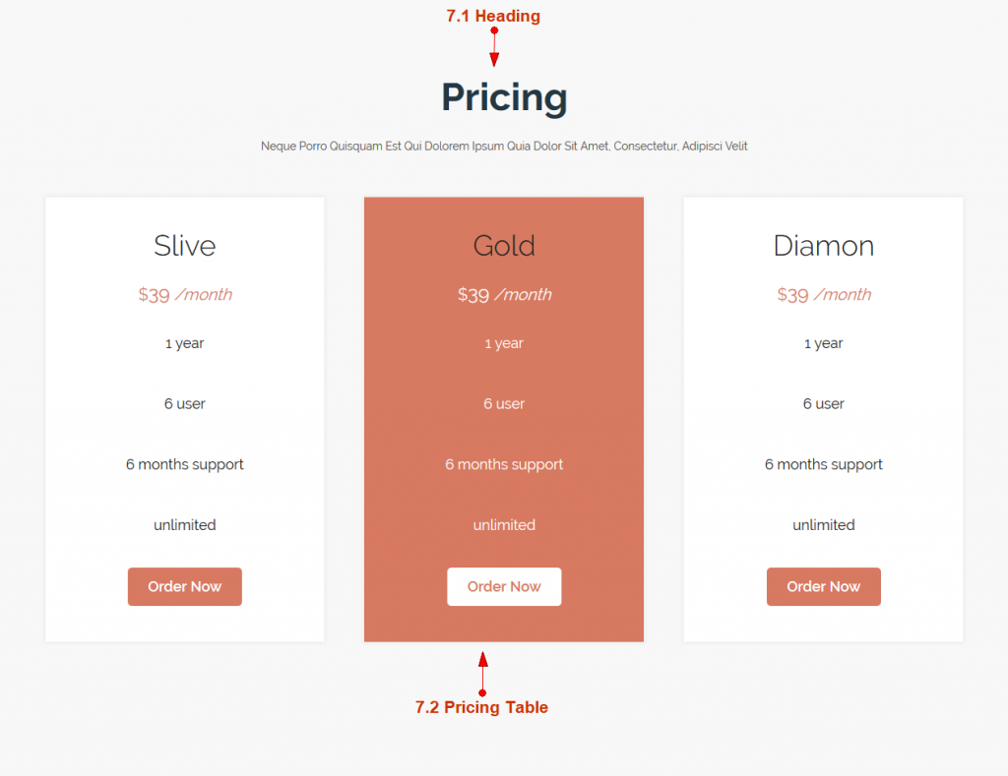Click the $39 /month price on the Slive card
1008x776 pixels.
(x=184, y=294)
